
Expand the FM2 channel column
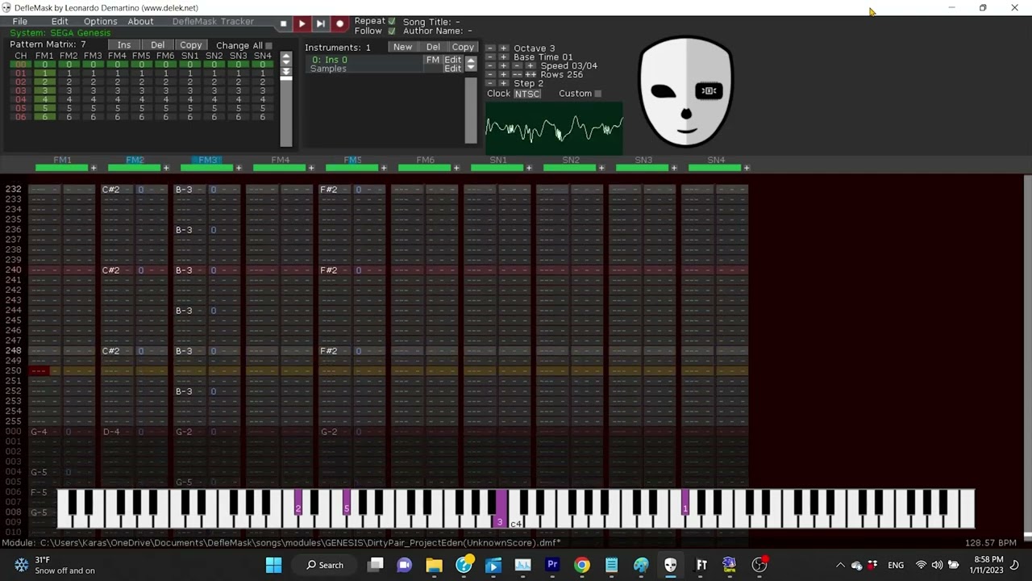point(166,168)
